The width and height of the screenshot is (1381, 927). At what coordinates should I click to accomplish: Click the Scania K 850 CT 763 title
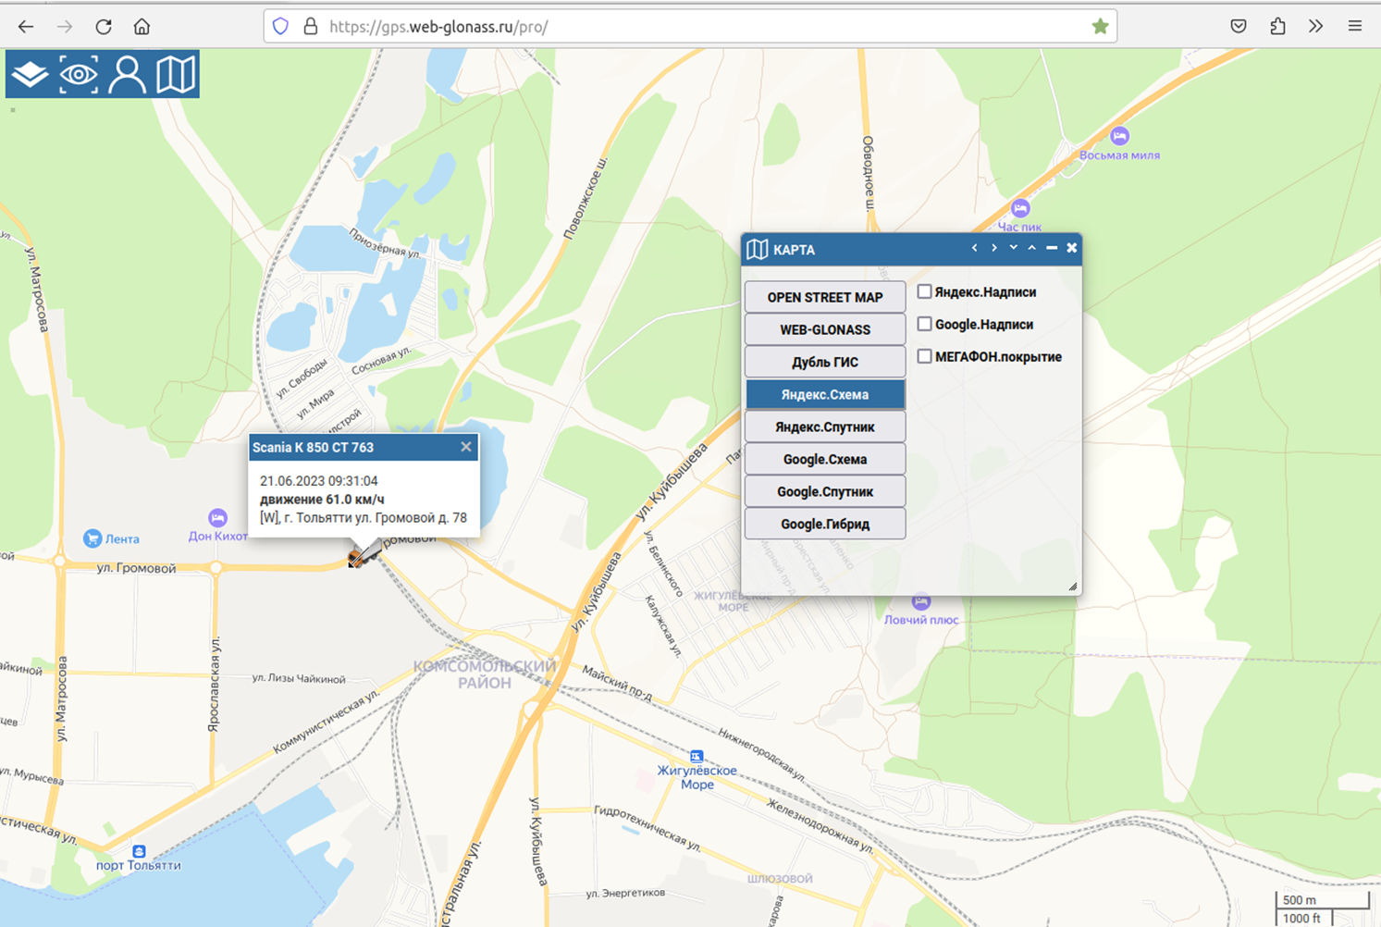coord(313,448)
